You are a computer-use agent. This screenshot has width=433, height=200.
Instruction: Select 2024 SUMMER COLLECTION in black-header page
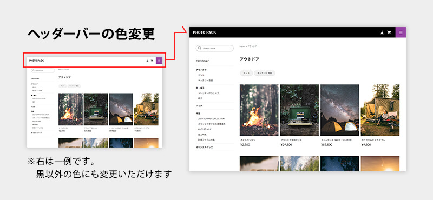(211, 118)
